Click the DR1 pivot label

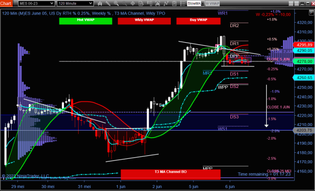[x=234, y=44]
